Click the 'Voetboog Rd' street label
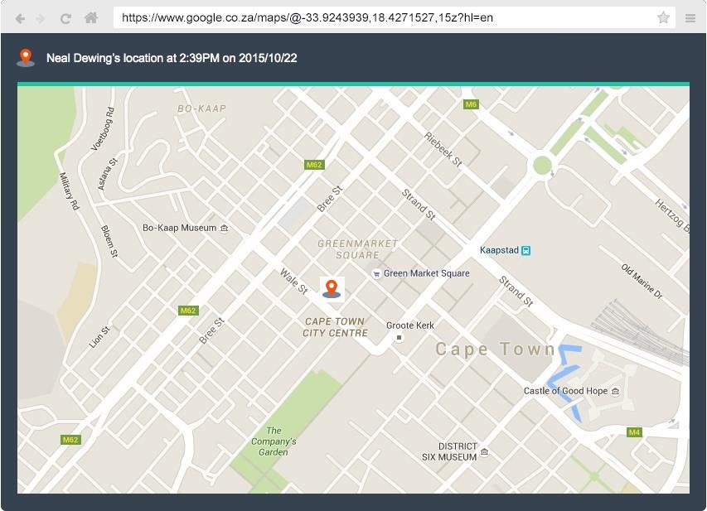 point(103,129)
